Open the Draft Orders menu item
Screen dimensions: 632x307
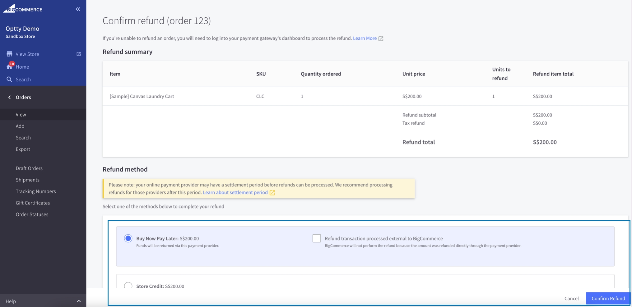[29, 168]
